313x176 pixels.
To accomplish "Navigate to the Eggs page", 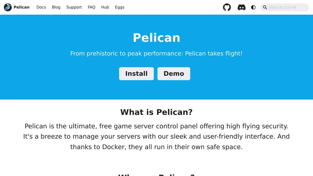I will [120, 7].
